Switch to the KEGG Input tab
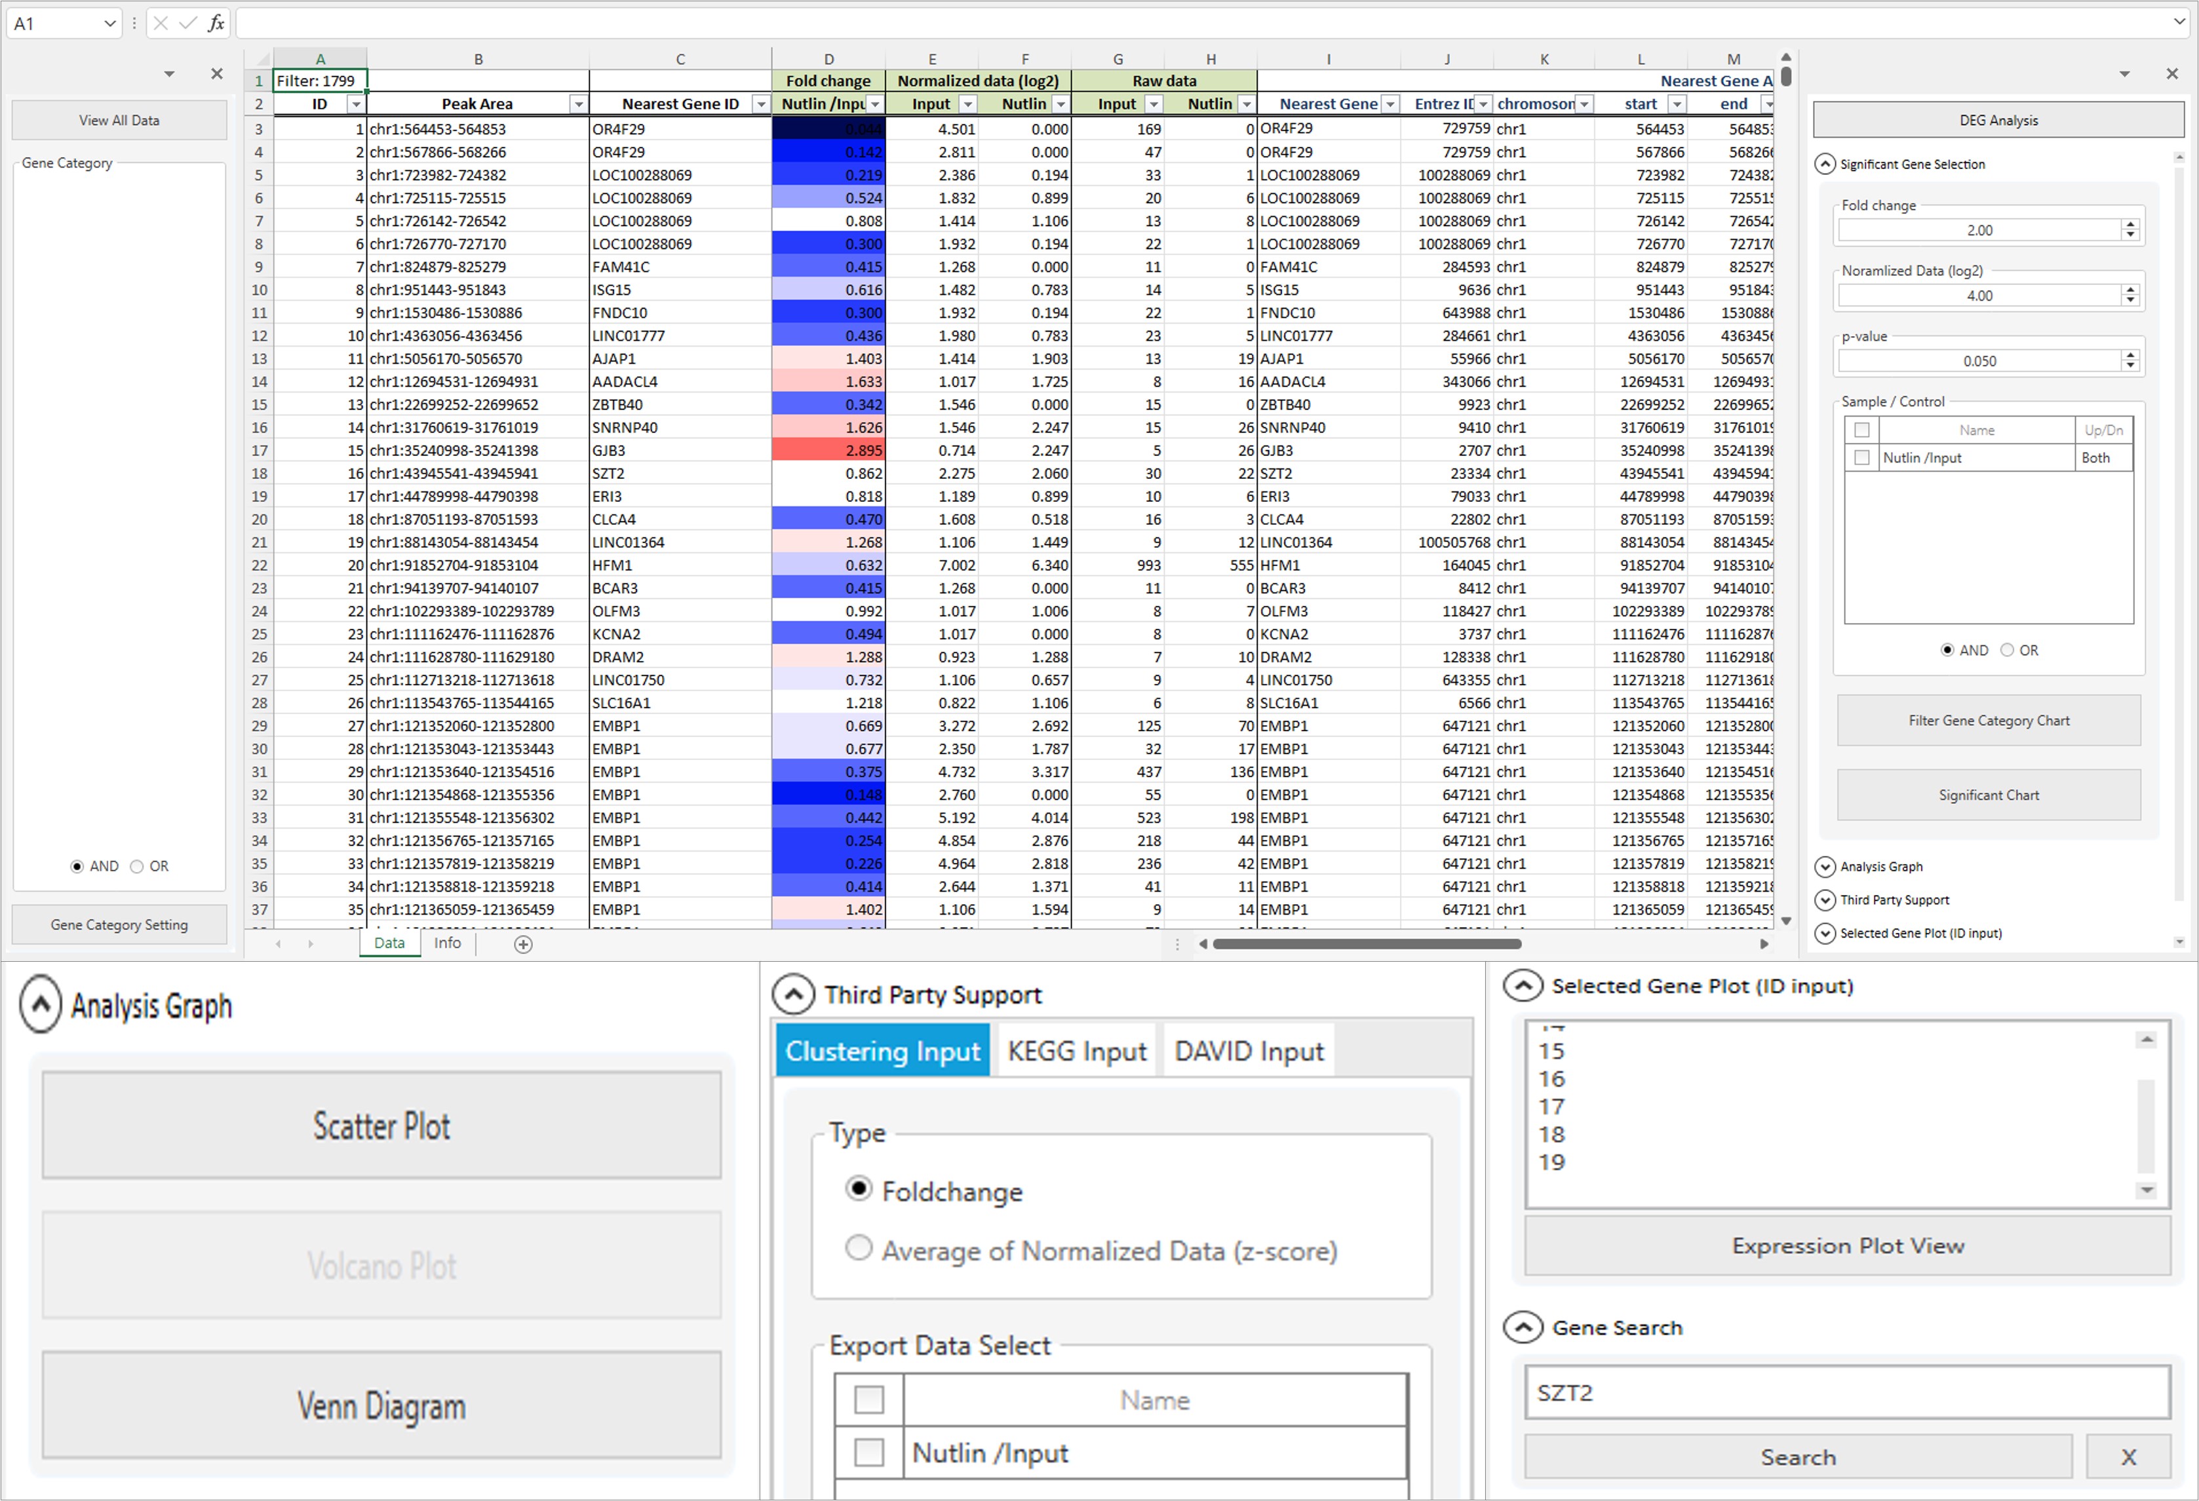2199x1501 pixels. (x=1076, y=1051)
